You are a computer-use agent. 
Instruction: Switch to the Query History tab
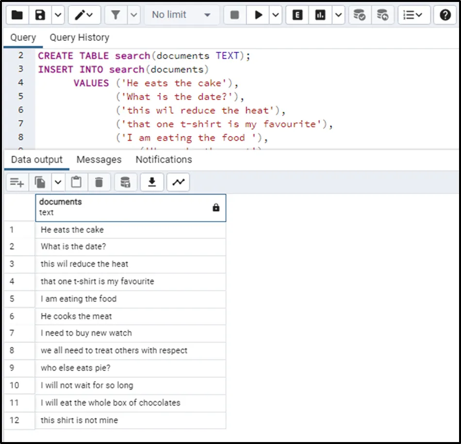[x=79, y=37]
